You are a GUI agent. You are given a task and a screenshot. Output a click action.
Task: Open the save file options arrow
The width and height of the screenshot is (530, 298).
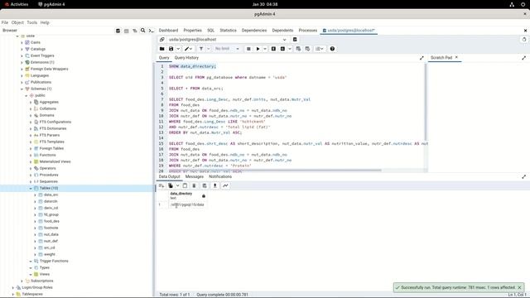[x=178, y=49]
